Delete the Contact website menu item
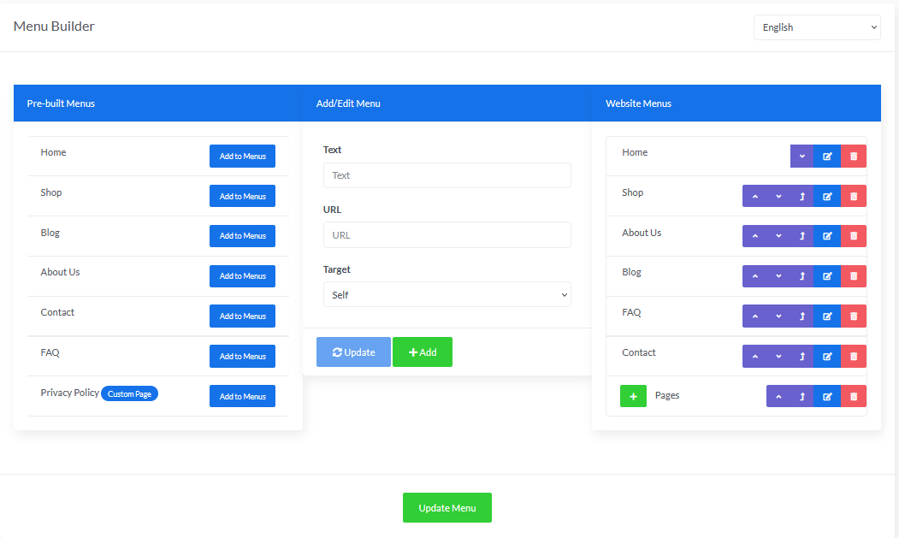This screenshot has width=899, height=538. [853, 357]
